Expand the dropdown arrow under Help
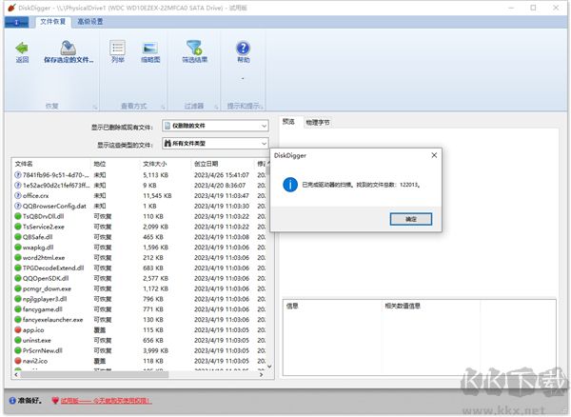Screen dimensions: 571x417 point(243,78)
